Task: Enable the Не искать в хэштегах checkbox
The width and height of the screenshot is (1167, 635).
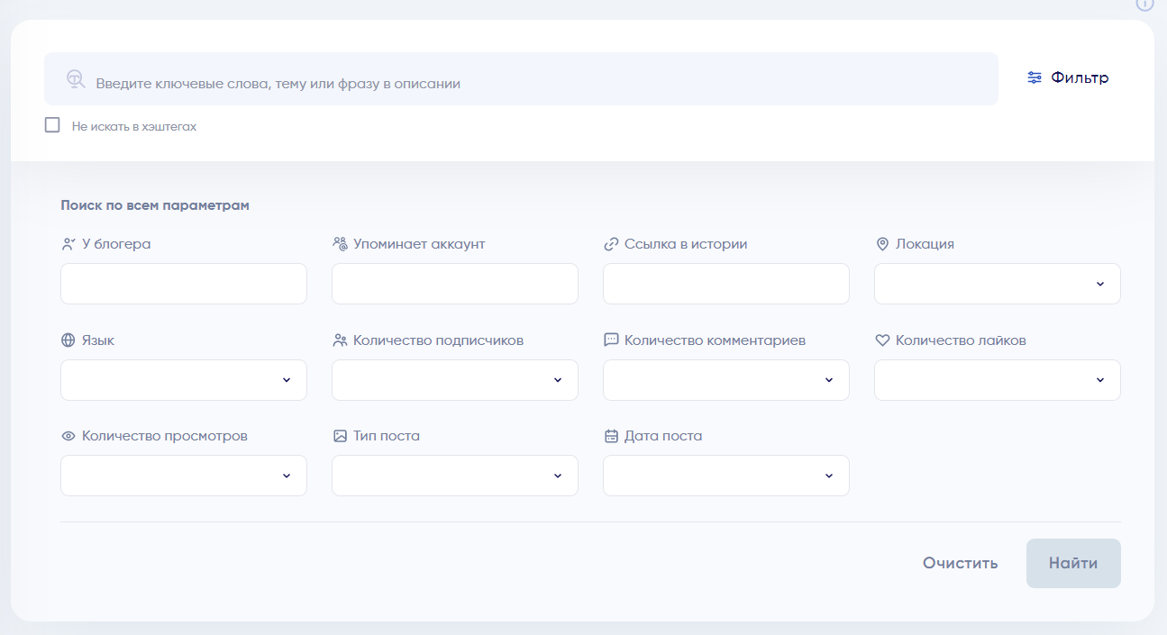Action: click(52, 125)
